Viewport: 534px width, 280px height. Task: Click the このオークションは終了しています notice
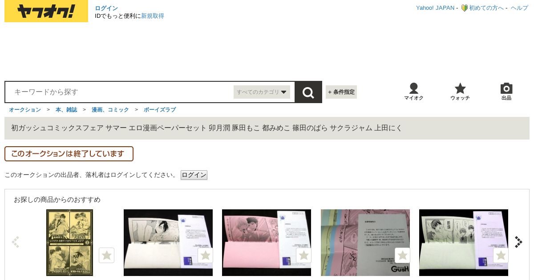(69, 154)
